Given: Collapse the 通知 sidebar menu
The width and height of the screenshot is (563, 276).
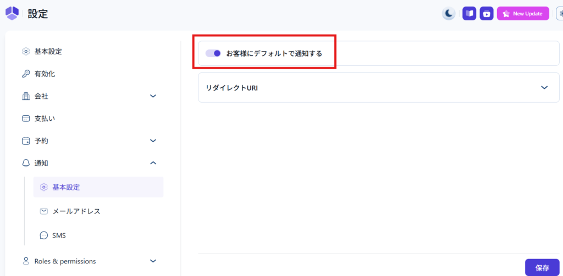Looking at the screenshot, I should point(153,163).
